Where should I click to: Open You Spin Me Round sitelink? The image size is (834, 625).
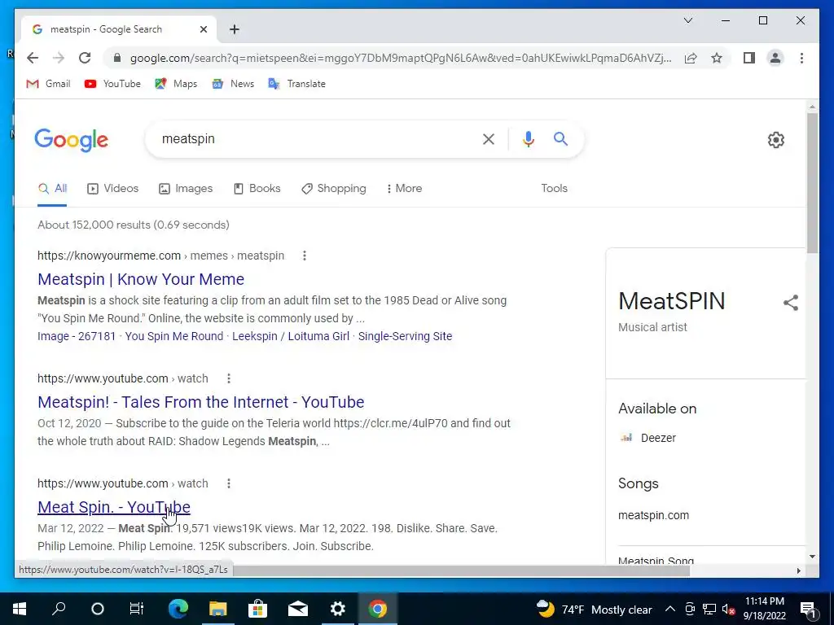[174, 336]
